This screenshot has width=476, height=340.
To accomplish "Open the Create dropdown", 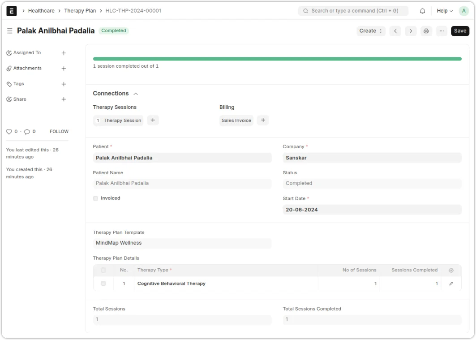I will (371, 31).
